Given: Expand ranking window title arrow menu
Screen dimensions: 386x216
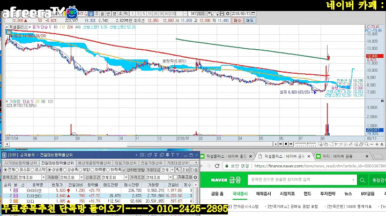Looking at the screenshot, I should [x=136, y=155].
